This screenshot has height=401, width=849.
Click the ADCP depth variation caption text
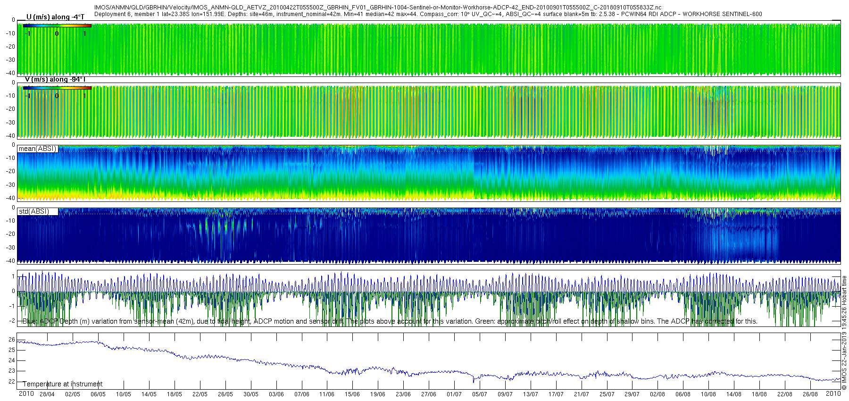[390, 321]
